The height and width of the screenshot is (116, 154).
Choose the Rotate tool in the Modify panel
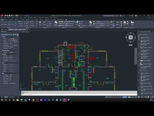click(x=27, y=22)
